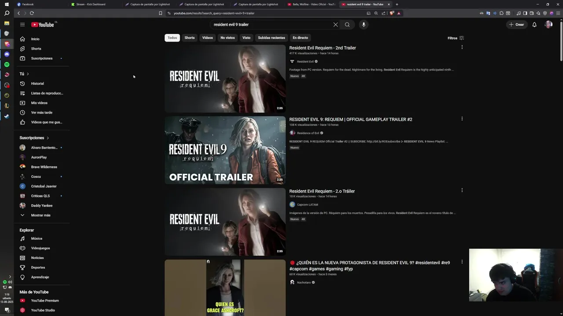Screen dimensions: 563x316
Task: Go to the YouTube home logo
Action: pos(43,25)
